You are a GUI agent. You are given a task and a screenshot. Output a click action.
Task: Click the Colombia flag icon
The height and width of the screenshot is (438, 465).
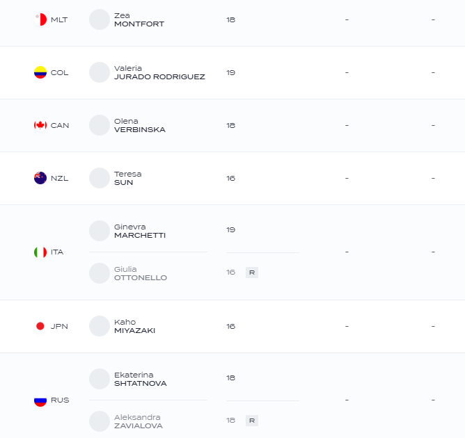click(40, 72)
